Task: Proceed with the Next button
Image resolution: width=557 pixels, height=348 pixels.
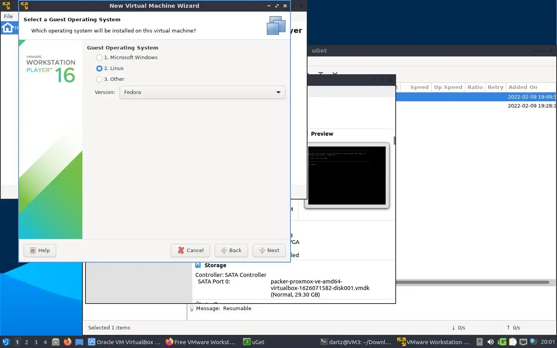Action: point(269,251)
